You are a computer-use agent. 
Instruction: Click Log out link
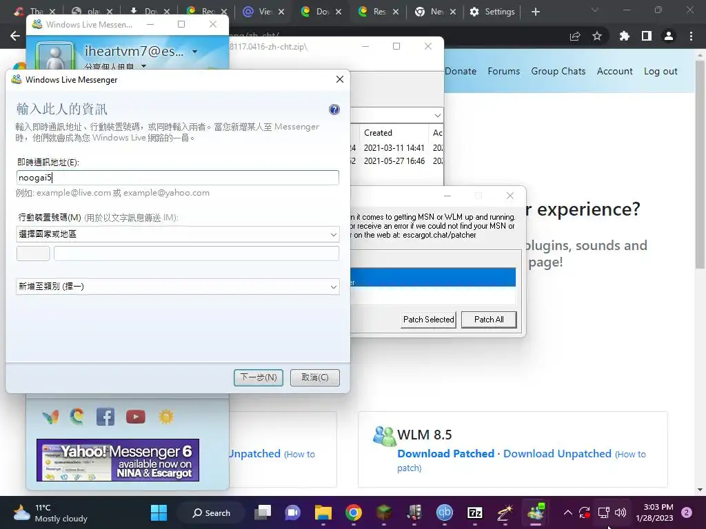[660, 71]
